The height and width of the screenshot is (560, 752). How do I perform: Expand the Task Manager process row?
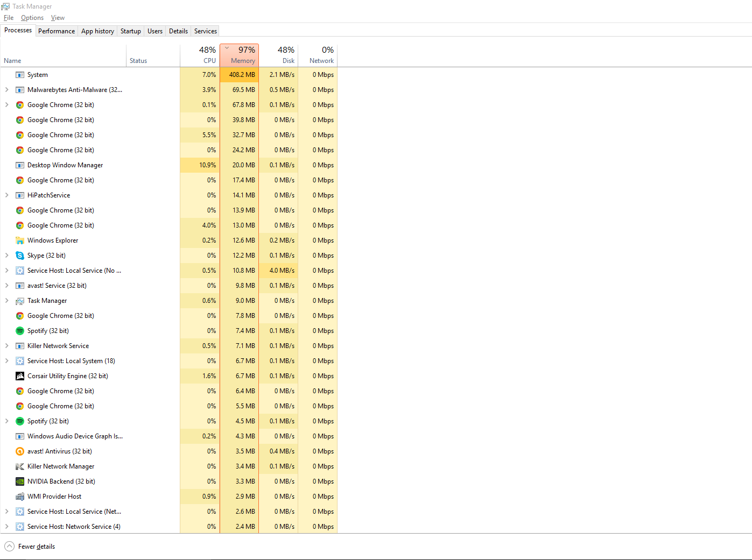coord(6,301)
